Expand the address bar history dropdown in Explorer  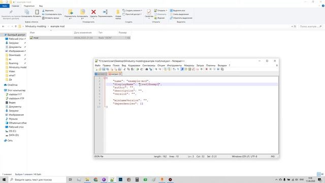[292, 26]
